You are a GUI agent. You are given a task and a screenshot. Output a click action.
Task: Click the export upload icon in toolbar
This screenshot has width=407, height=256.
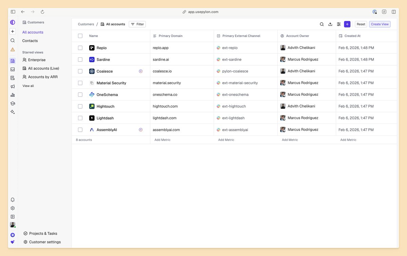tap(330, 24)
